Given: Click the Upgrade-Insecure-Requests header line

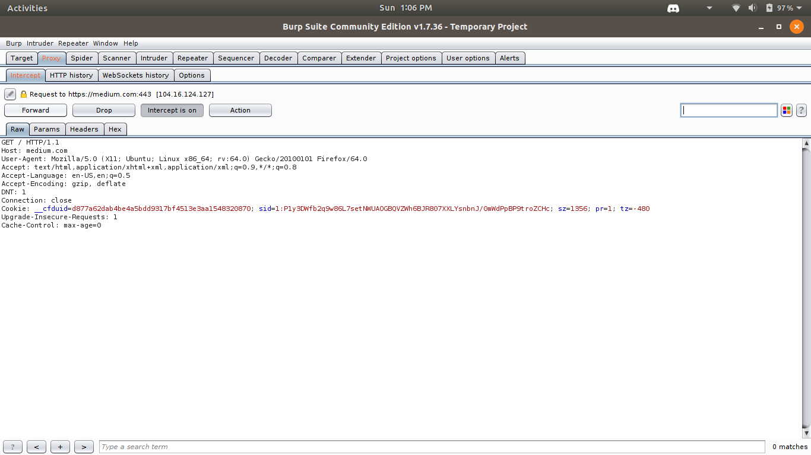Looking at the screenshot, I should (59, 217).
